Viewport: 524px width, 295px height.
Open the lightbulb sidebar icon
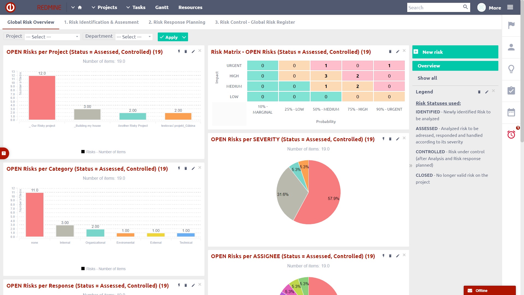511,69
